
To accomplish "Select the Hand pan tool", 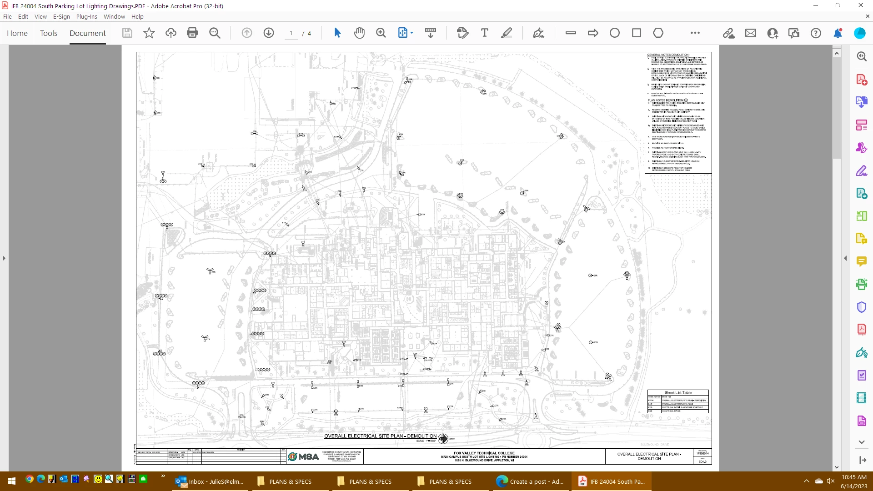I will tap(359, 33).
